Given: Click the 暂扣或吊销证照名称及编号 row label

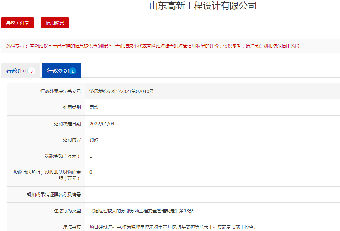Looking at the screenshot, I should [54, 195].
